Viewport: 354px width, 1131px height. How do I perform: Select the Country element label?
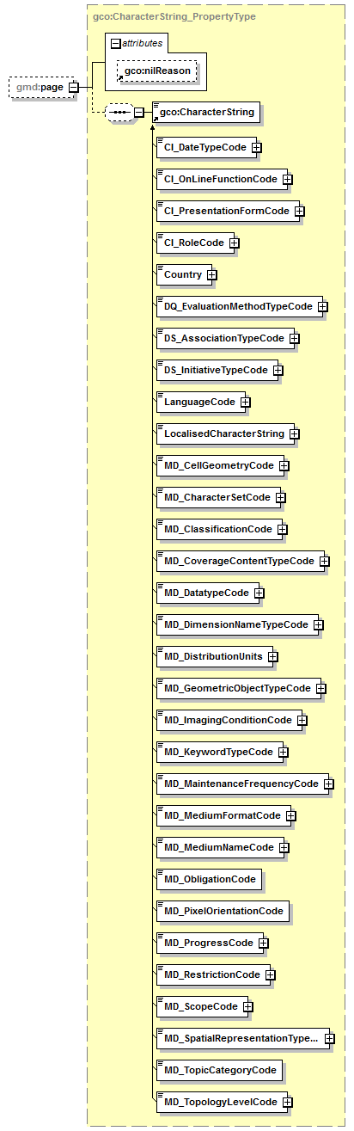(x=183, y=275)
